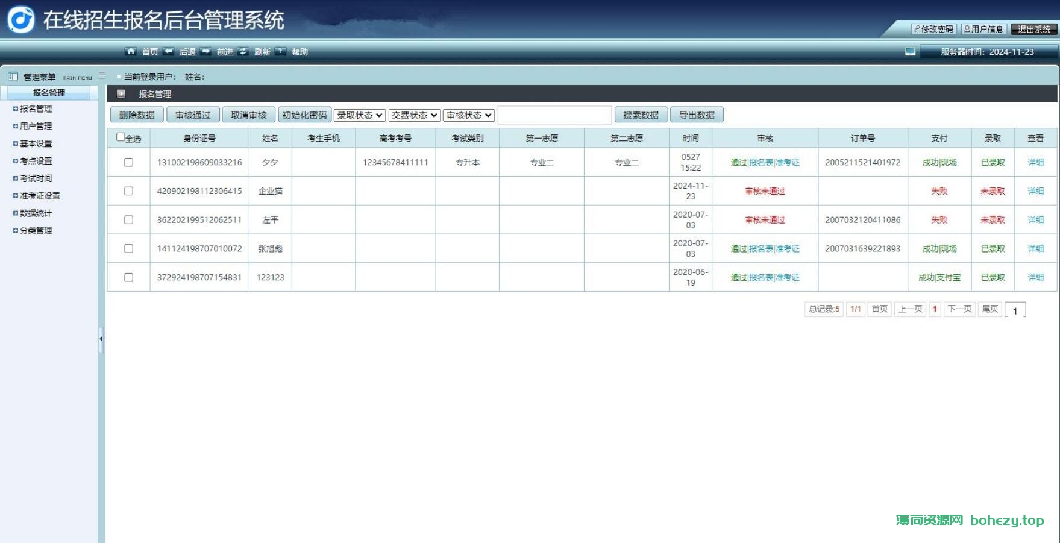Image resolution: width=1060 pixels, height=543 pixels.
Task: Open 用户管理 in the sidebar
Action: [36, 126]
